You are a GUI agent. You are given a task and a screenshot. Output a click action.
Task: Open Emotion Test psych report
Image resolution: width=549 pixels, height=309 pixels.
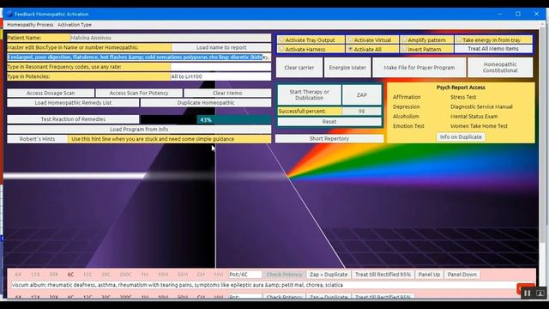click(408, 126)
